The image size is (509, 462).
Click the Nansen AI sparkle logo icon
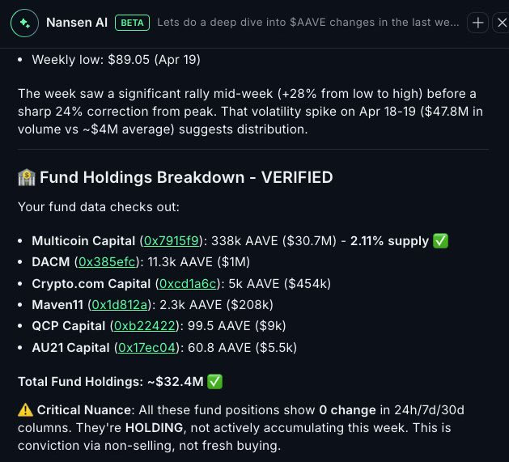26,23
